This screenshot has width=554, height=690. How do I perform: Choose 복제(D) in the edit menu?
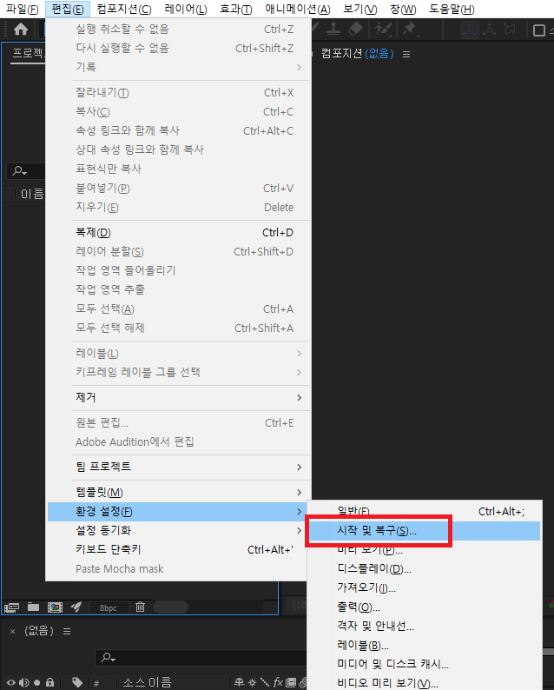click(x=179, y=232)
